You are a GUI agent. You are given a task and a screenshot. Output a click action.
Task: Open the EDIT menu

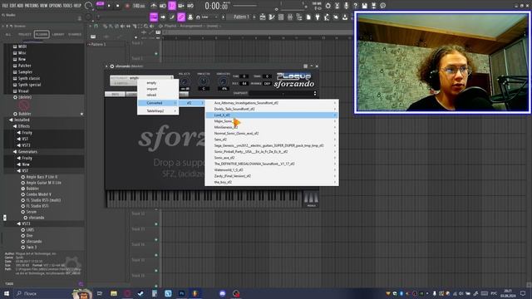tap(12, 6)
